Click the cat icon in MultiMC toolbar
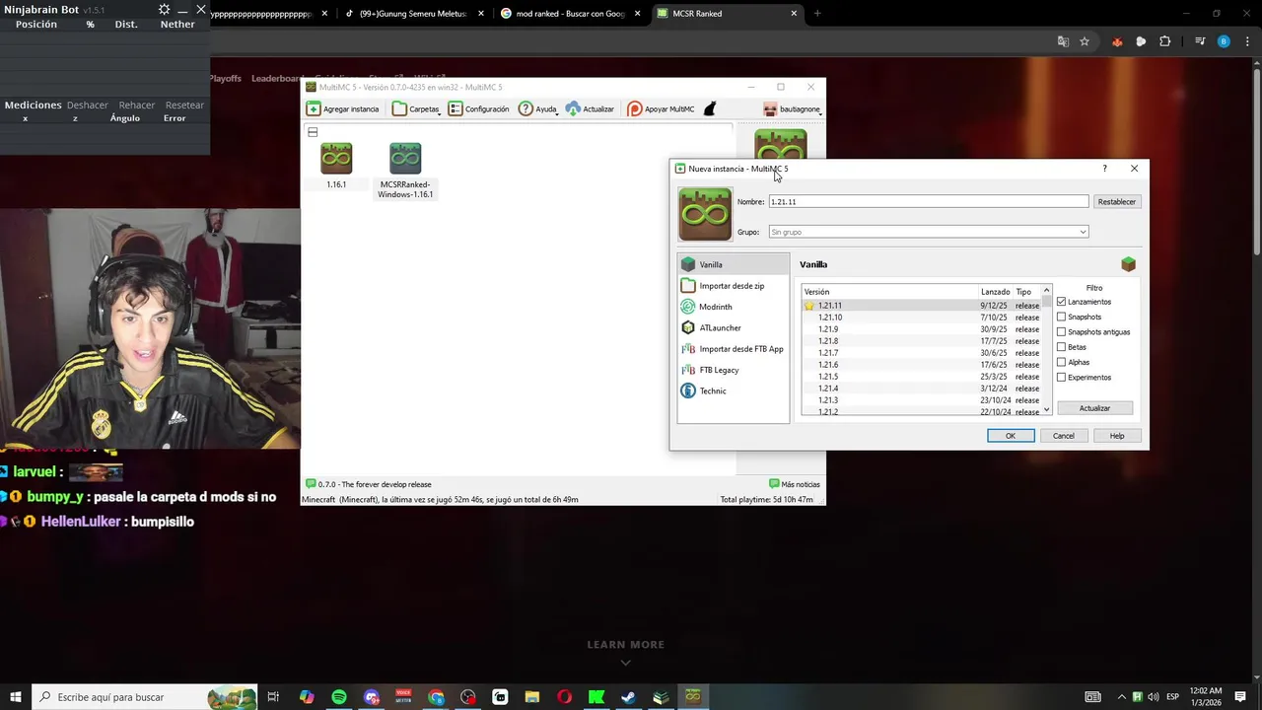Viewport: 1262px width, 710px height. click(709, 108)
